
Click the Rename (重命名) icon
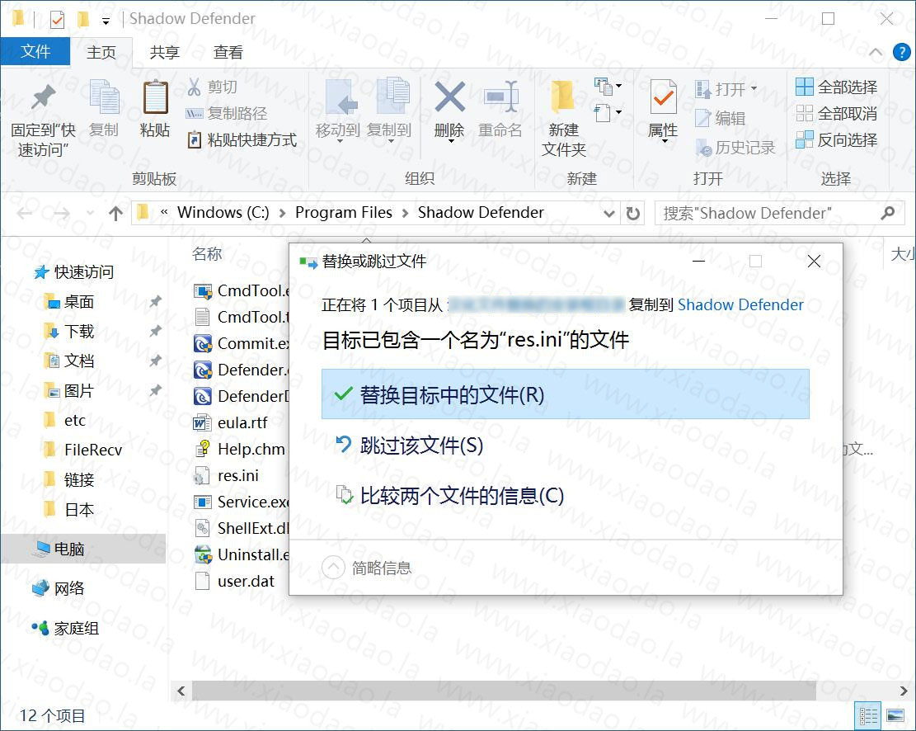pyautogui.click(x=500, y=97)
